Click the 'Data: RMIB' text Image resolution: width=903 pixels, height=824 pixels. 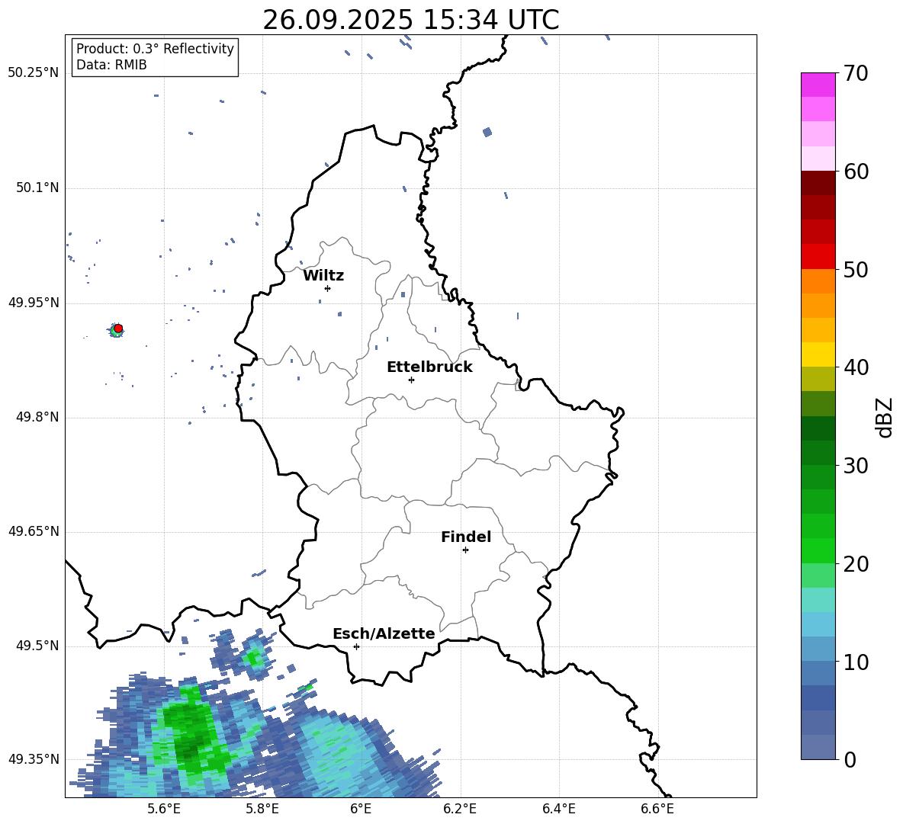point(111,65)
